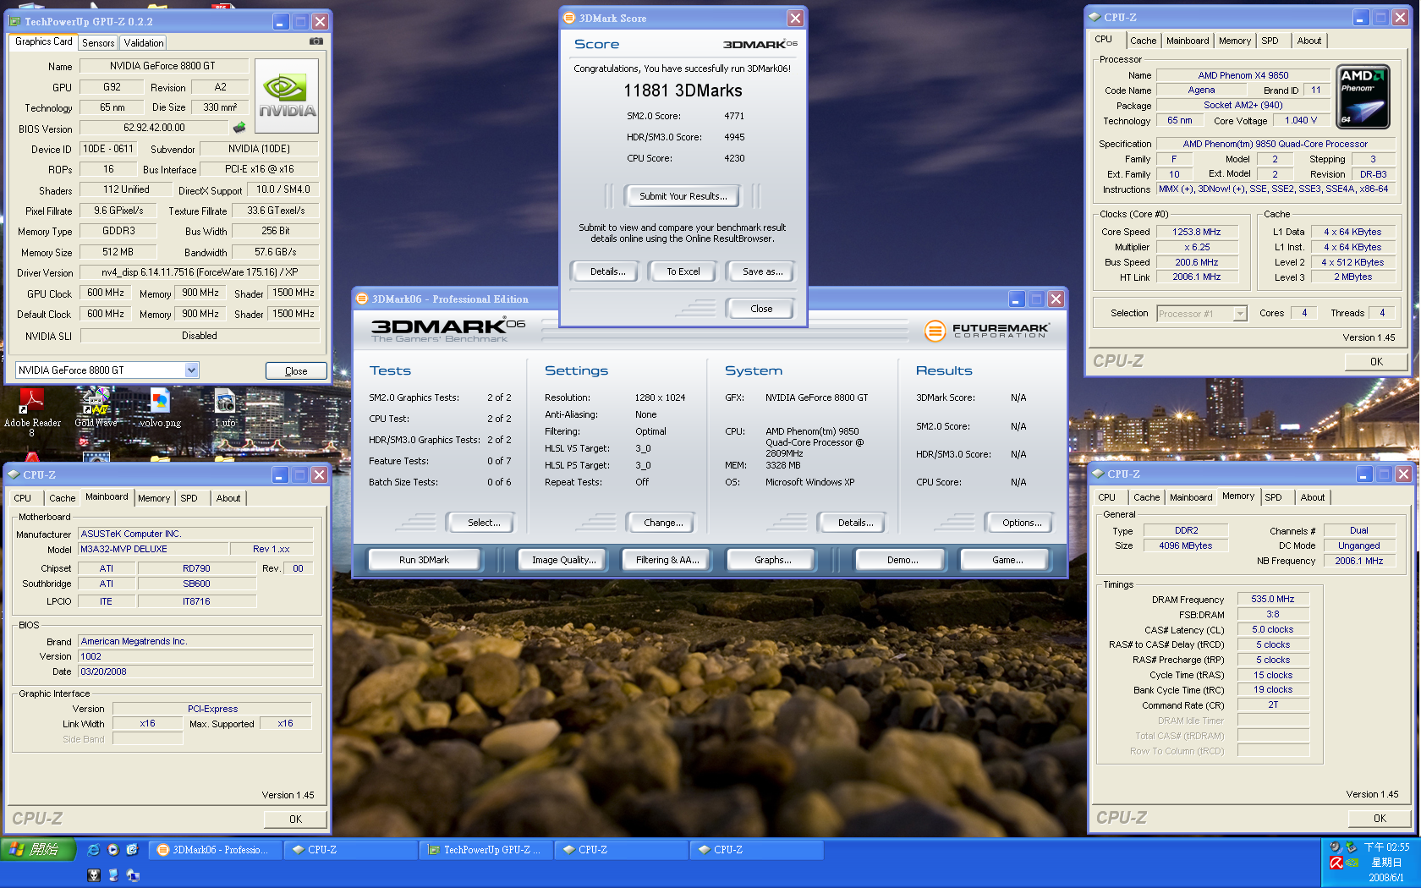Viewport: 1421px width, 888px height.
Task: Click Change button under Settings
Action: point(663,523)
